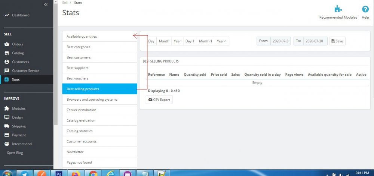Screen dimensions: 374x176
Task: Sort by the Quantity sold column
Action: [x=195, y=75]
